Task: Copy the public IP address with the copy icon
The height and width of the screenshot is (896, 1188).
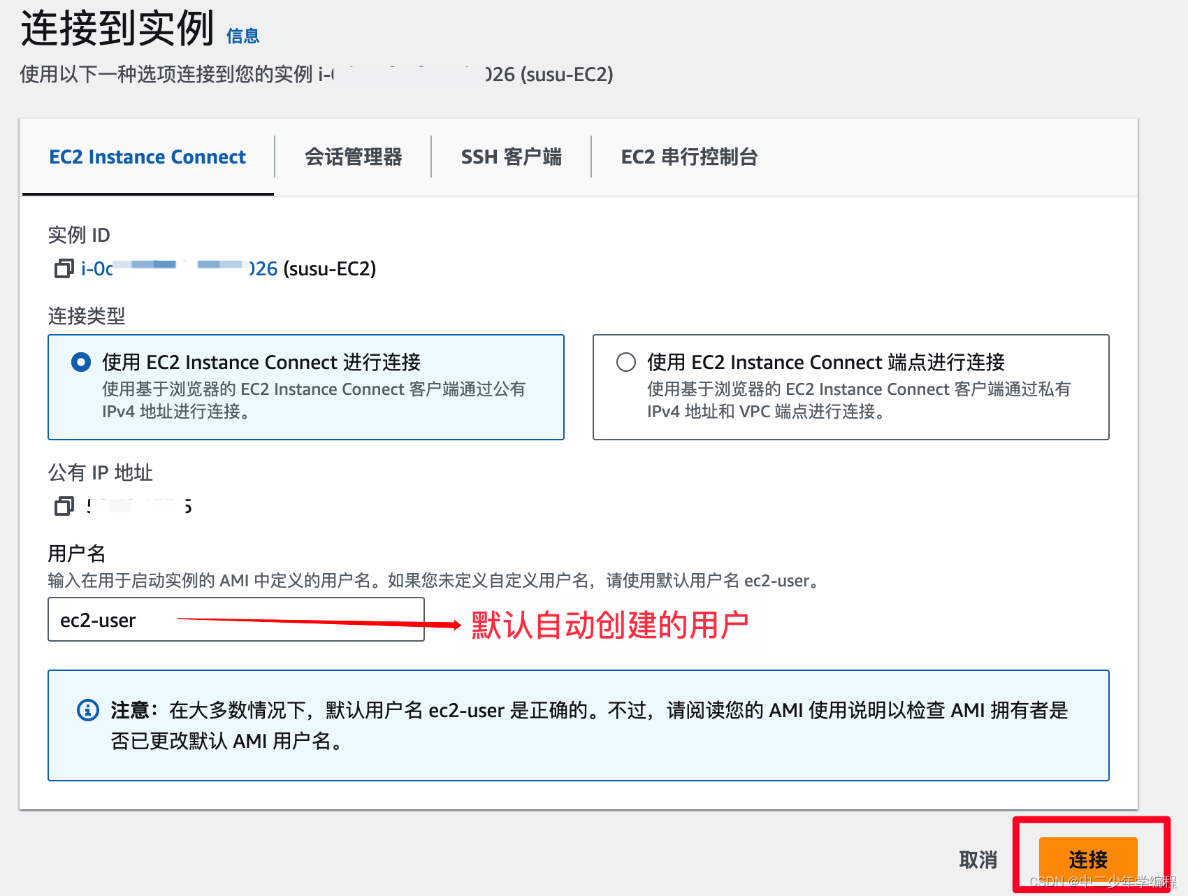Action: 64,506
